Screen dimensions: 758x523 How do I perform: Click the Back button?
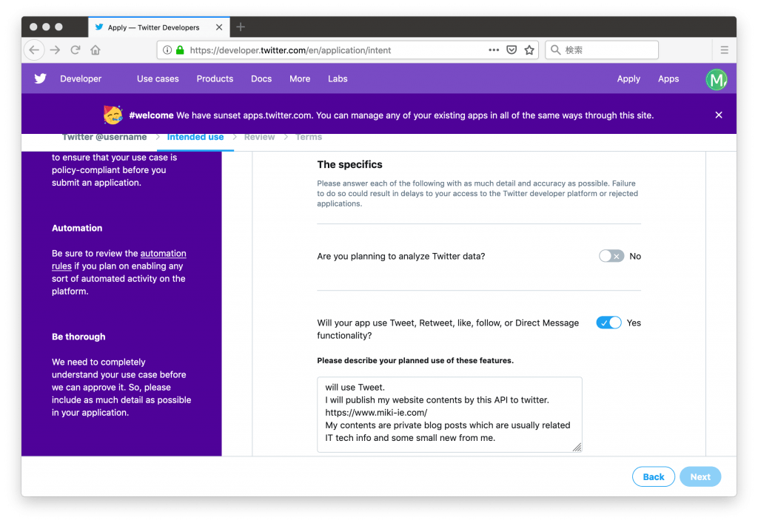click(x=653, y=476)
